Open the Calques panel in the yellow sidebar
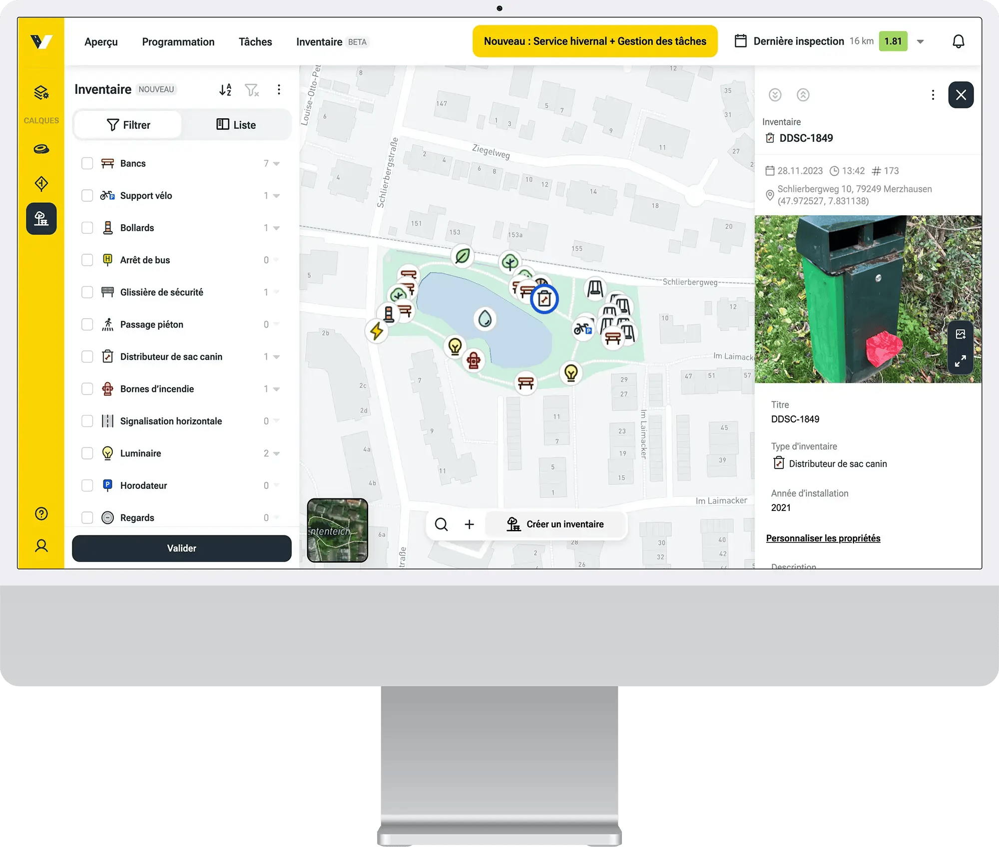This screenshot has width=999, height=847. 41,92
